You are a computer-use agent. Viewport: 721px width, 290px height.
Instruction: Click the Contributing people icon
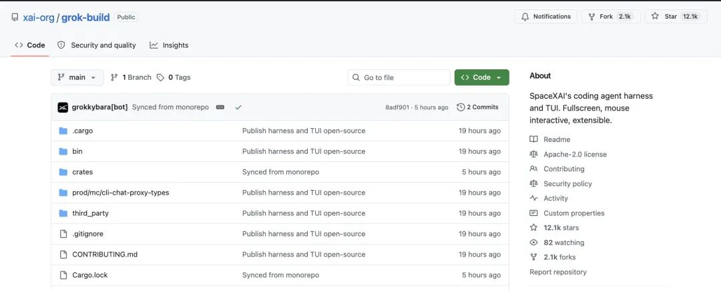[x=533, y=169]
